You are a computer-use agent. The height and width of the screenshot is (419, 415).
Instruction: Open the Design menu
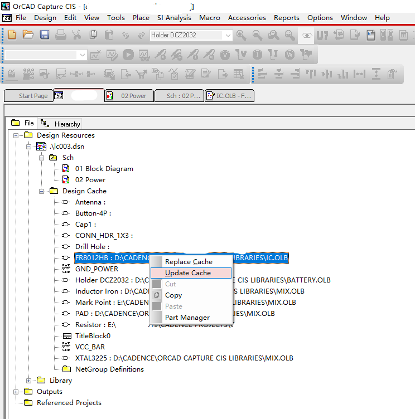tap(45, 18)
